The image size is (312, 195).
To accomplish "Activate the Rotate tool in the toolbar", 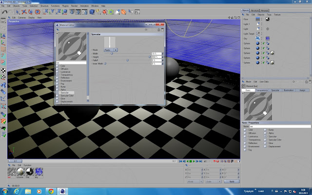I will [x=38, y=12].
